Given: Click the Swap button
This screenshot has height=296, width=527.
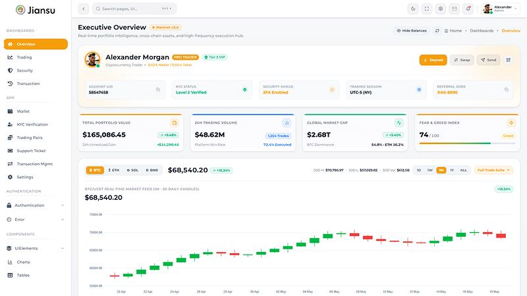Looking at the screenshot, I should [x=462, y=60].
